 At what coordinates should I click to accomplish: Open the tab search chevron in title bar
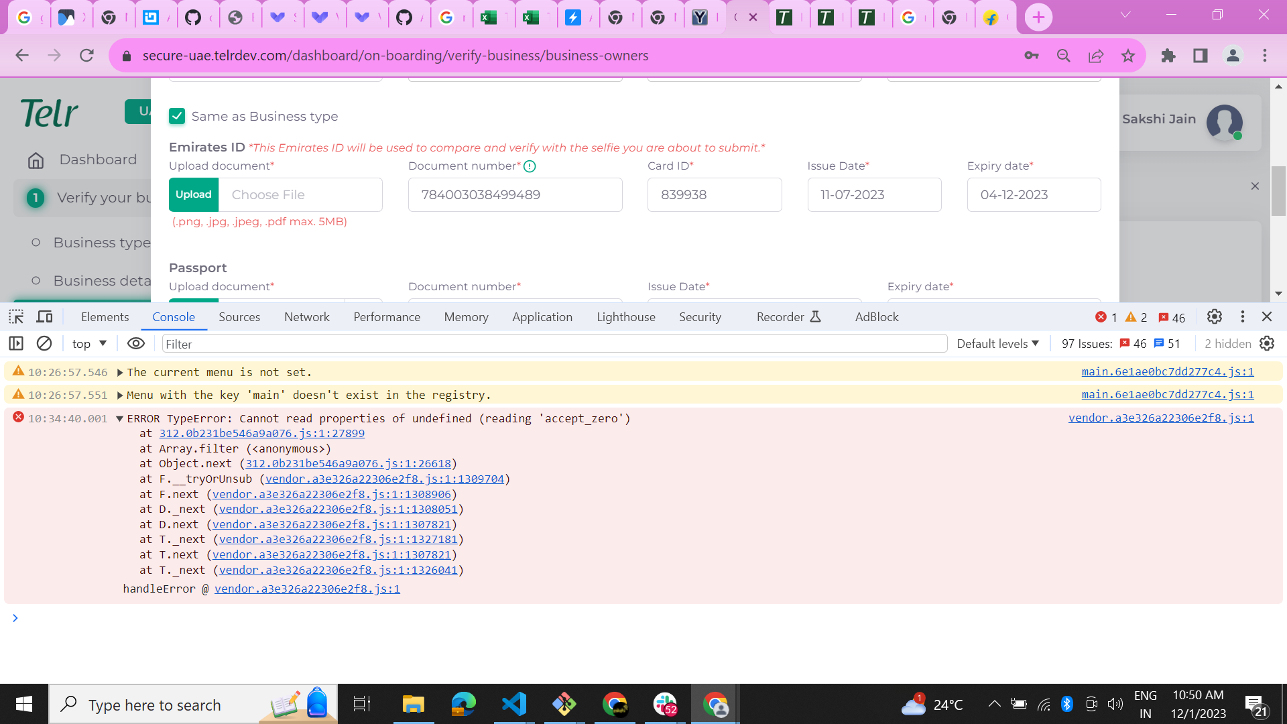1125,15
